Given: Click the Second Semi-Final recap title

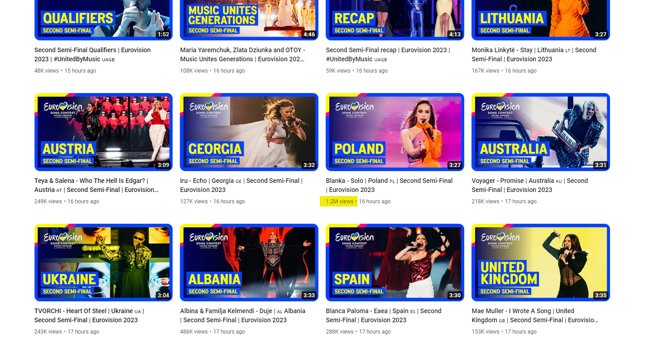Looking at the screenshot, I should pos(388,54).
